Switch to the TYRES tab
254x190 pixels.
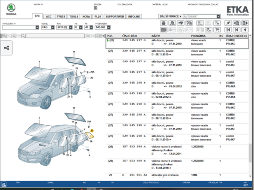point(61,16)
